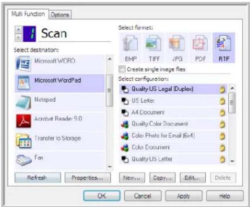Click the down arrow beside the Scan number

point(18,38)
